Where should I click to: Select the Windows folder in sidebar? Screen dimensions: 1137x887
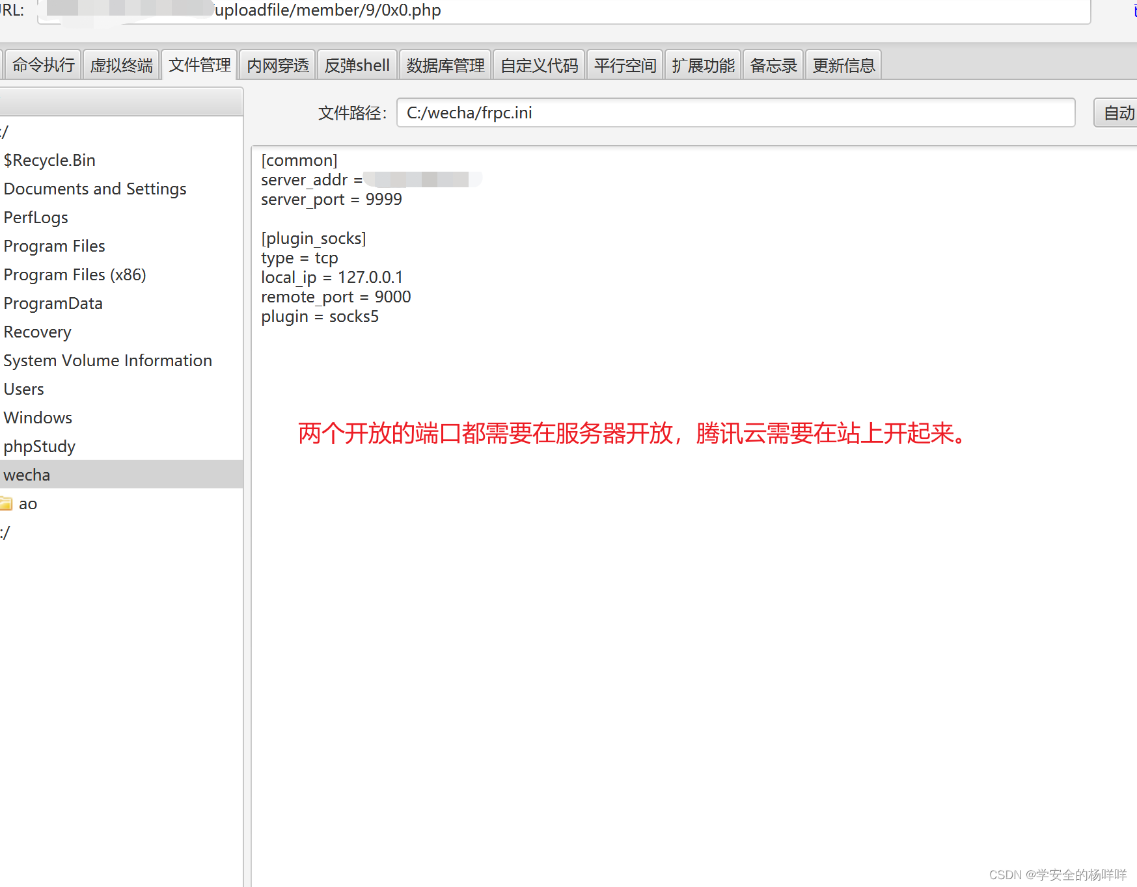click(37, 417)
